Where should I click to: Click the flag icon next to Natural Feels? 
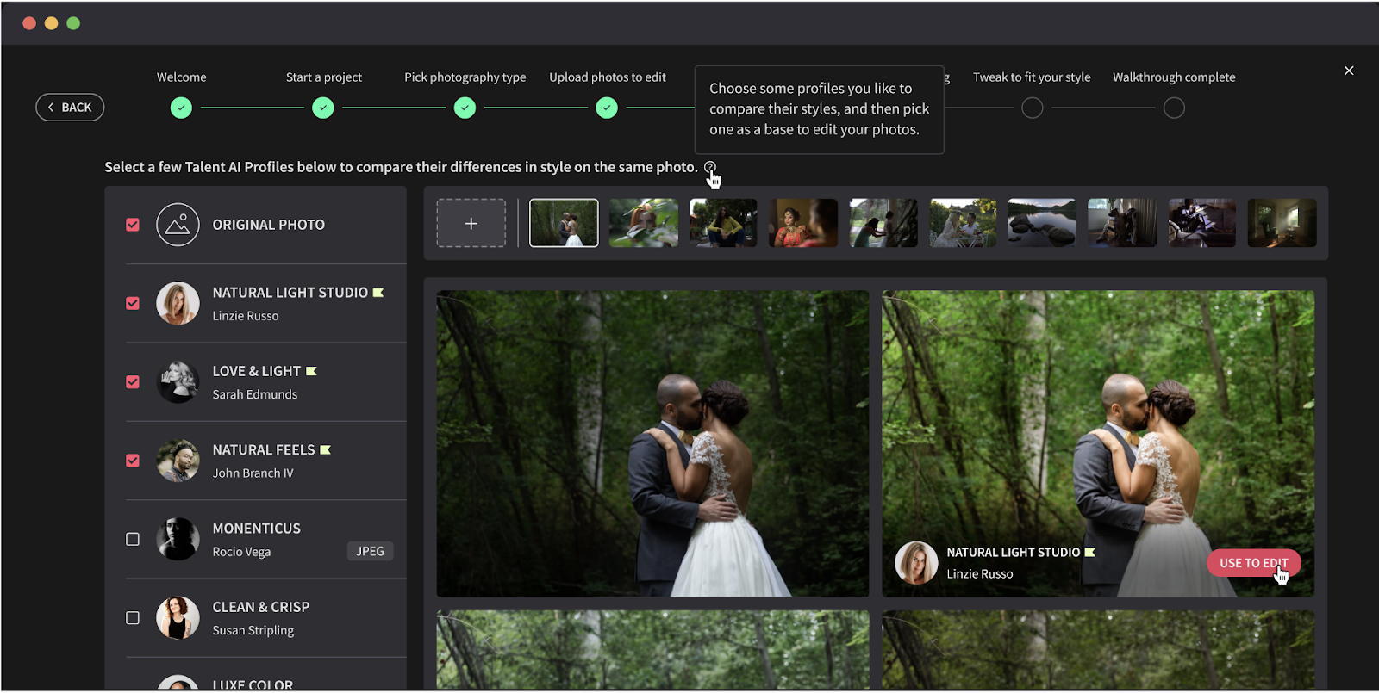[x=325, y=449]
